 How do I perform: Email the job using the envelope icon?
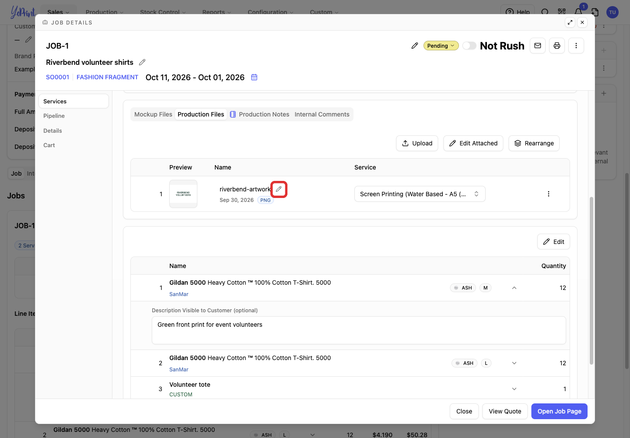coord(538,46)
